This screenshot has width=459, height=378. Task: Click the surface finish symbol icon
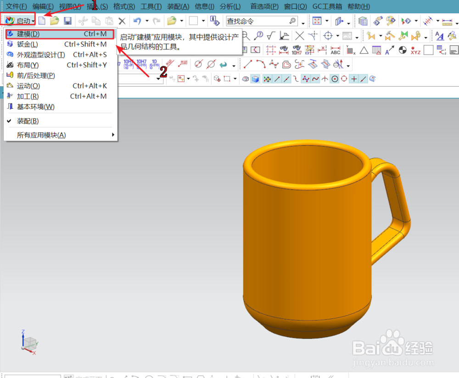[271, 36]
